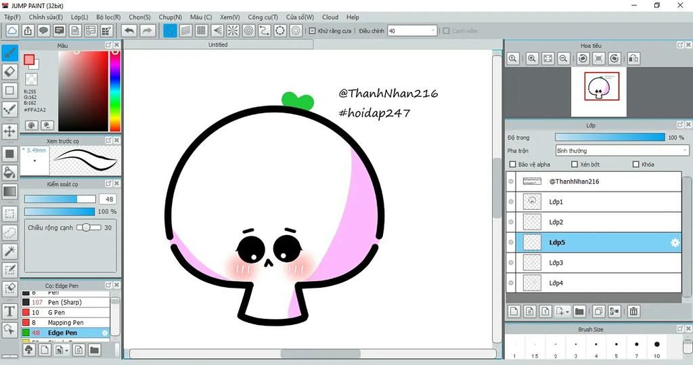The image size is (693, 365).
Task: Open the Tệp(F) menu
Action: pyautogui.click(x=12, y=17)
